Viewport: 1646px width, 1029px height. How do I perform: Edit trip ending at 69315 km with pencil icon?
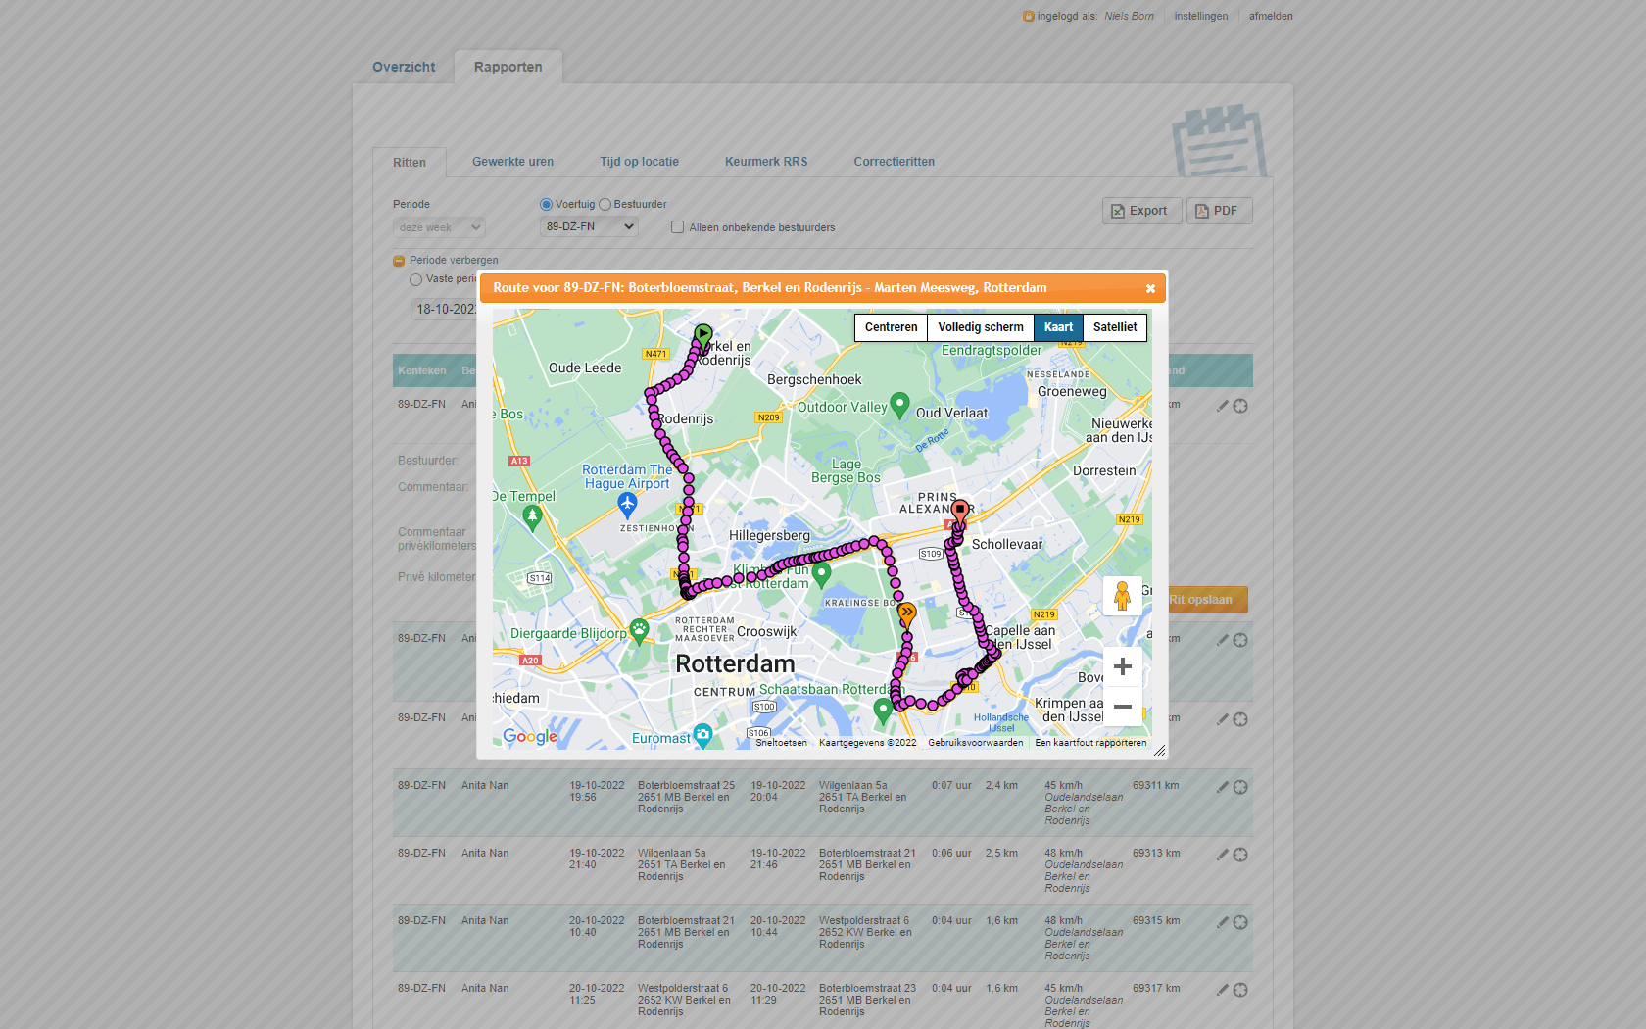(x=1222, y=922)
